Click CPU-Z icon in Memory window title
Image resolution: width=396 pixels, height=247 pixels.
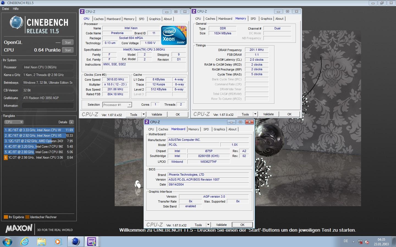194,11
